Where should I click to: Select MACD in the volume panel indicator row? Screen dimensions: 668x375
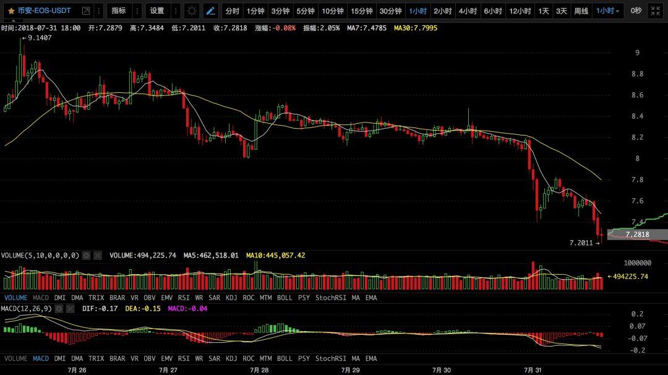[41, 298]
